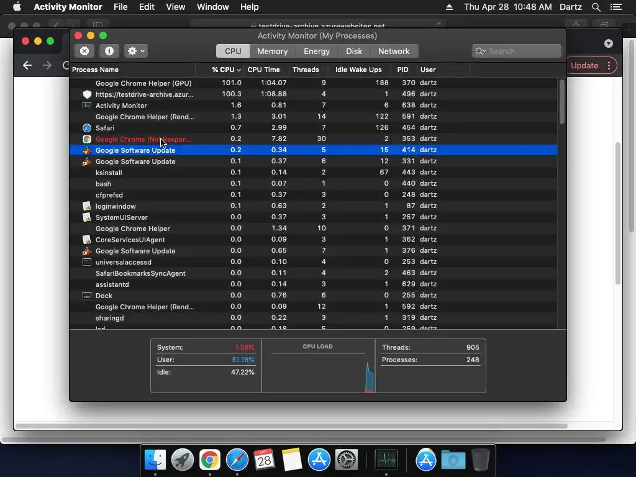Open System Preferences from the Dock

pyautogui.click(x=346, y=460)
